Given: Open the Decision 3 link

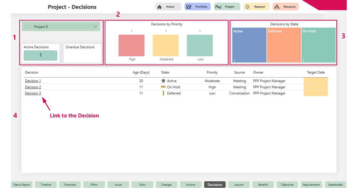Looking at the screenshot, I should 33,93.
